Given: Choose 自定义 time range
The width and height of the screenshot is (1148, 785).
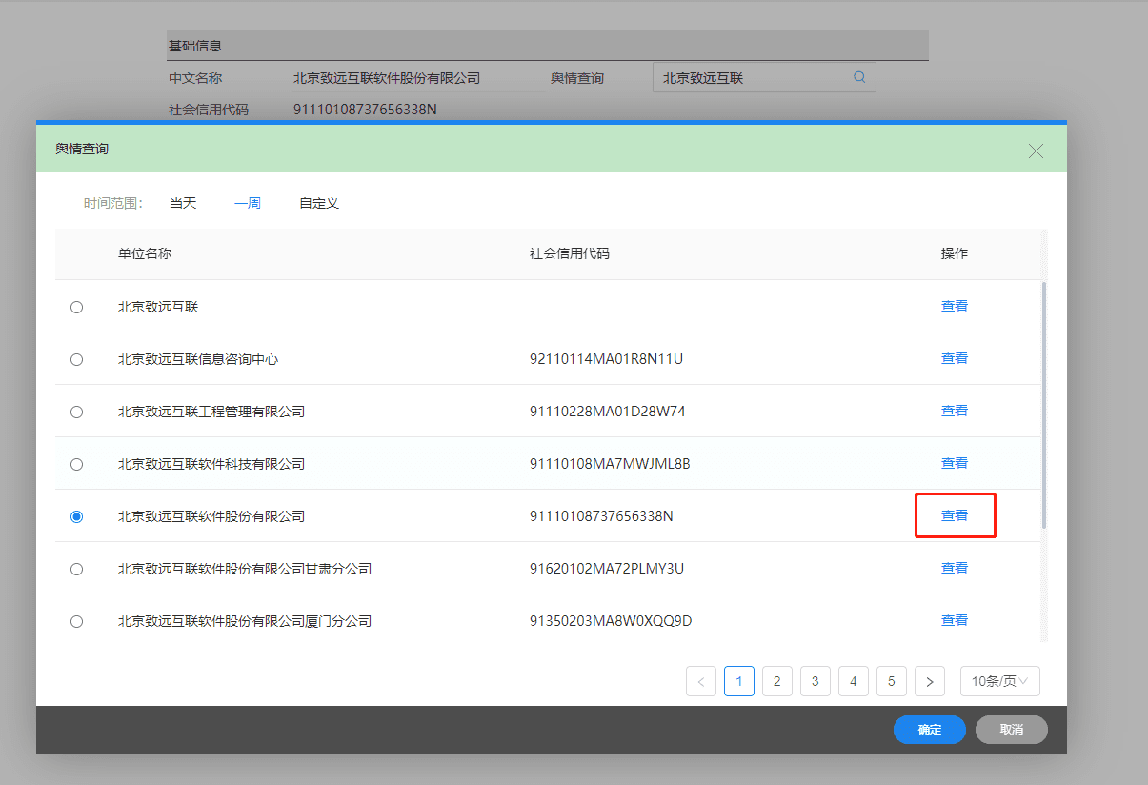Looking at the screenshot, I should click(319, 203).
